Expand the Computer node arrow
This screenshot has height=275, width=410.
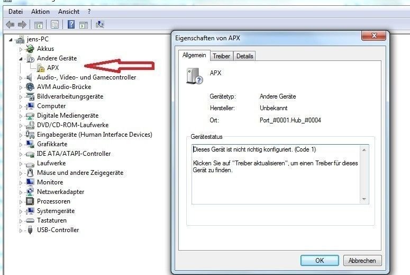point(21,107)
